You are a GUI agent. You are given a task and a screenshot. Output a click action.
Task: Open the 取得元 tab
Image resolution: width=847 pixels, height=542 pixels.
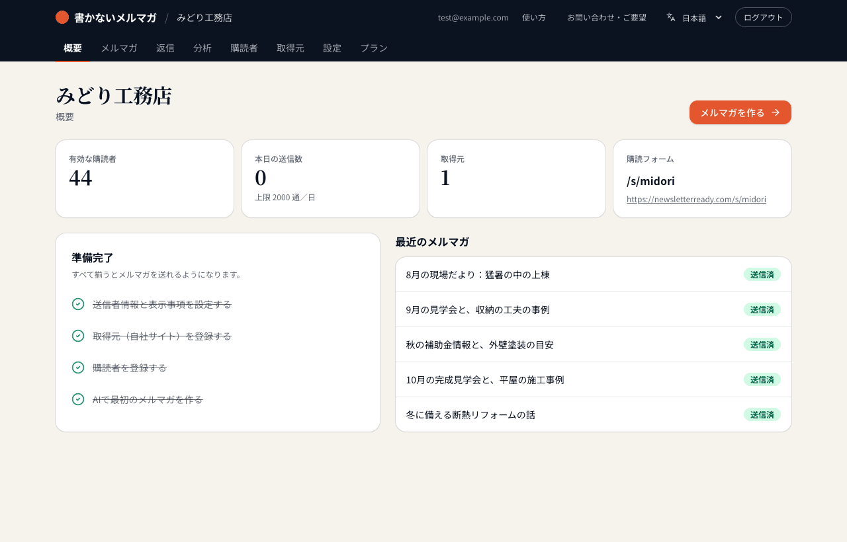click(290, 48)
